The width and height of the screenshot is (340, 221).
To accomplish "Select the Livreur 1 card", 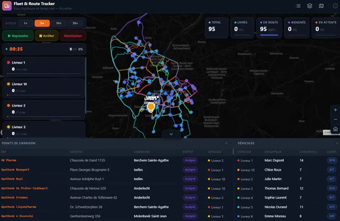I will coord(44,67).
